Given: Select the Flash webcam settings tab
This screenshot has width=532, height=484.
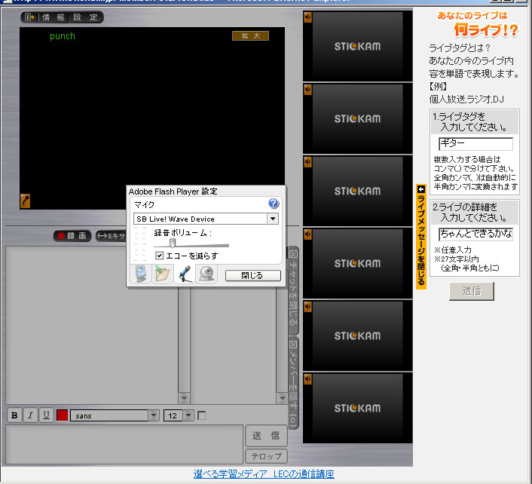Looking at the screenshot, I should (x=206, y=274).
